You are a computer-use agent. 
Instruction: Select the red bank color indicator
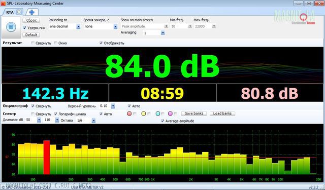(x=129, y=113)
